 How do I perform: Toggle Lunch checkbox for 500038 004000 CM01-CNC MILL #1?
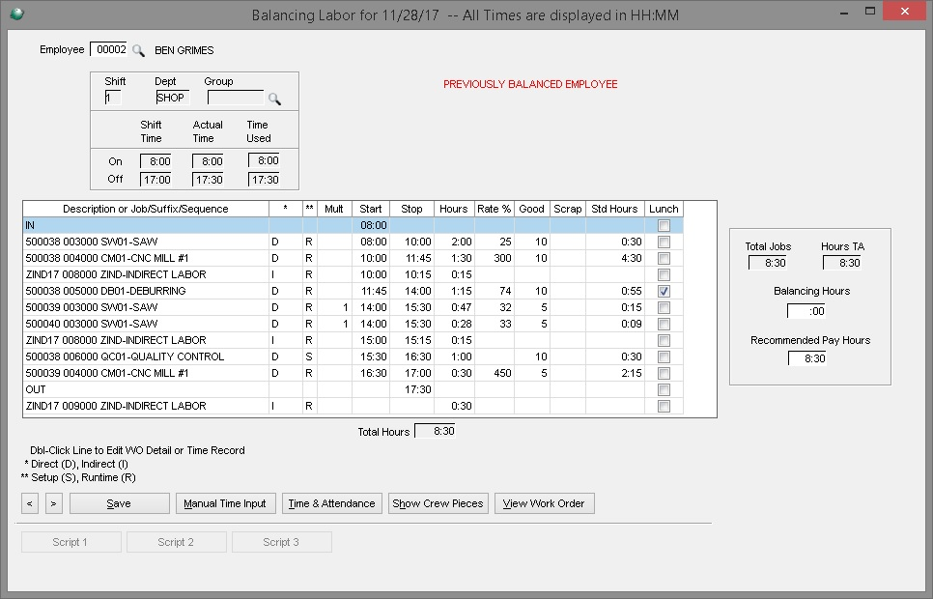pyautogui.click(x=664, y=258)
